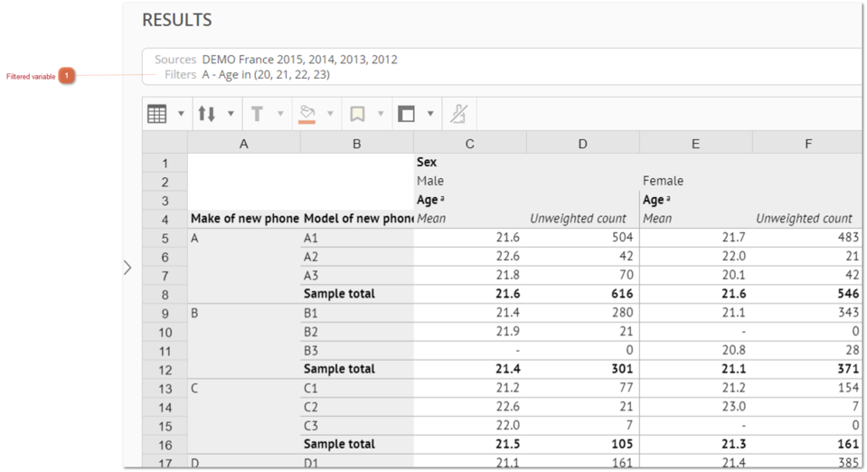The height and width of the screenshot is (472, 867).
Task: Expand the fill color dropdown arrow
Action: point(330,114)
